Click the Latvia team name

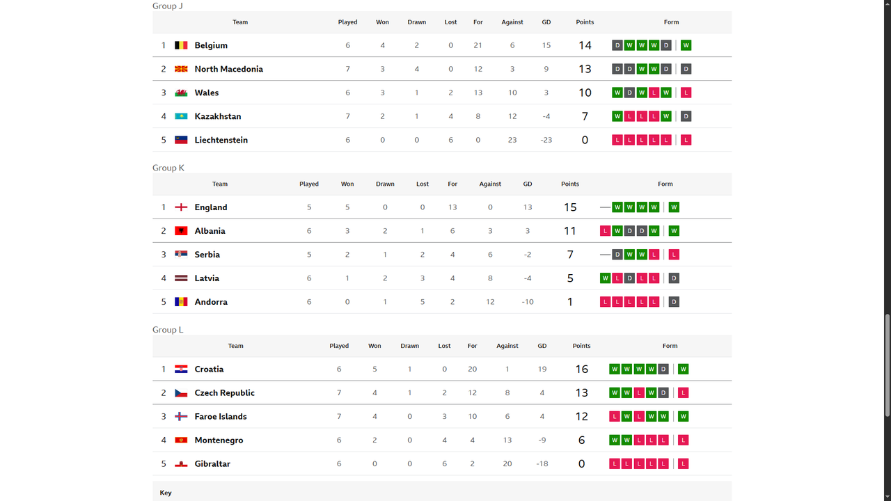207,278
